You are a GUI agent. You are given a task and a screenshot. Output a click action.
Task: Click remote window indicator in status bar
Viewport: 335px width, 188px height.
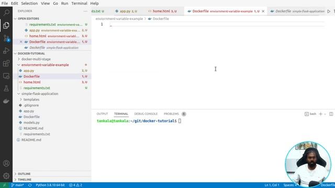(4, 185)
